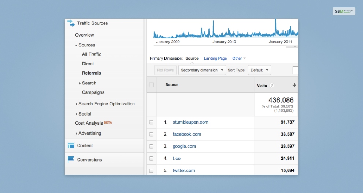Select the Referrals report
The height and width of the screenshot is (193, 363).
[92, 73]
